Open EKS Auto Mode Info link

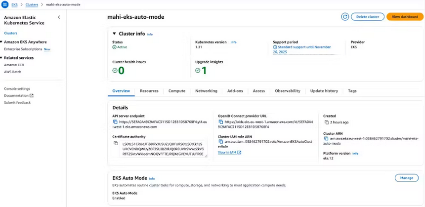click(152, 178)
